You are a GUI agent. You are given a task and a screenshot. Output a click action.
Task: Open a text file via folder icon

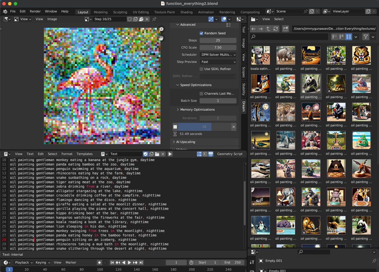click(x=157, y=154)
